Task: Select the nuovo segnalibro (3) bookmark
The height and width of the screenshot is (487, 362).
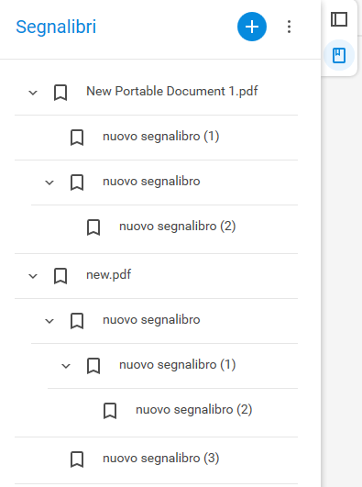Action: coord(160,459)
